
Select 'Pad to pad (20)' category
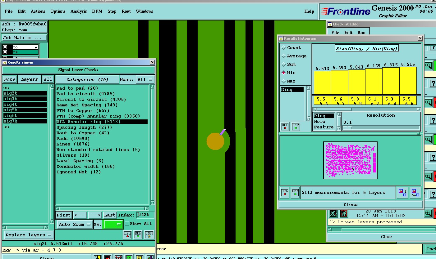pos(77,88)
